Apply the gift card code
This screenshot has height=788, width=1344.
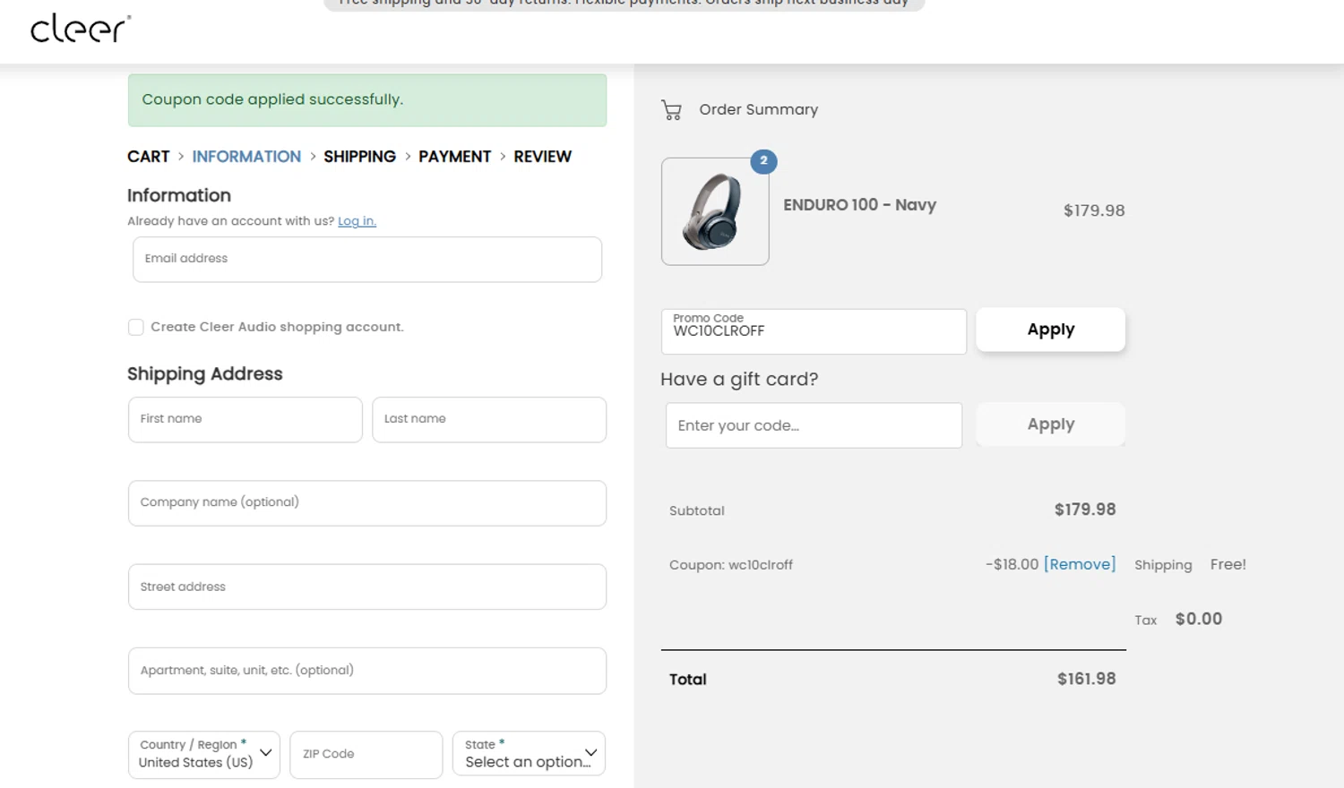coord(1050,424)
